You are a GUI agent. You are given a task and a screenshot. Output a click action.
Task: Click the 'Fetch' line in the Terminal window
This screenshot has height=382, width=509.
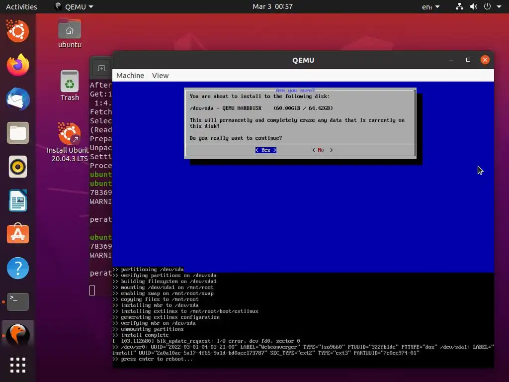[x=101, y=112]
